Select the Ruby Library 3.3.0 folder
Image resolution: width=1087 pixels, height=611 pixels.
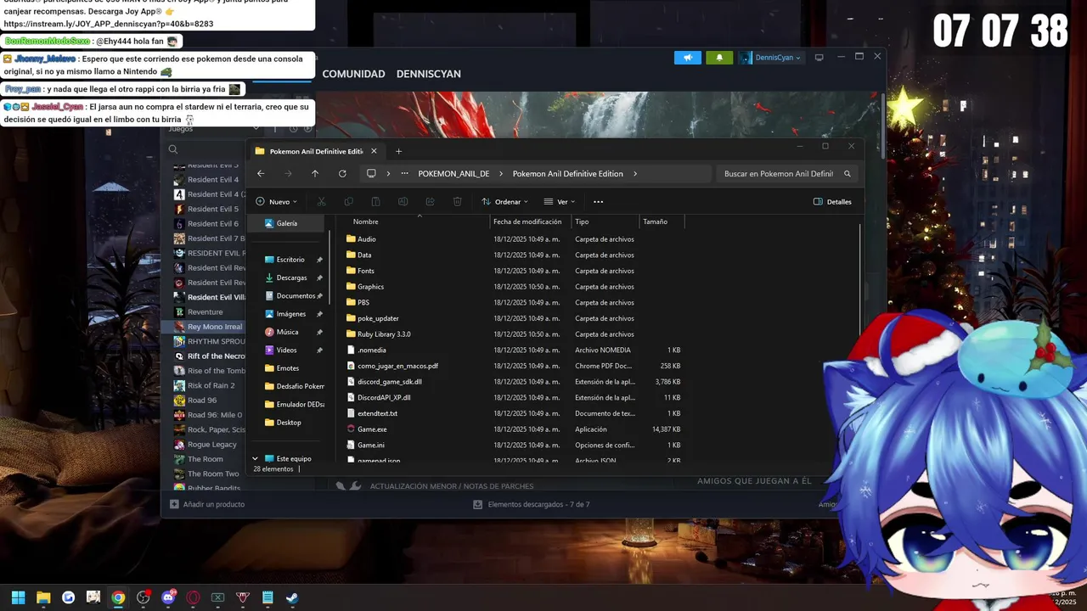[x=384, y=334]
